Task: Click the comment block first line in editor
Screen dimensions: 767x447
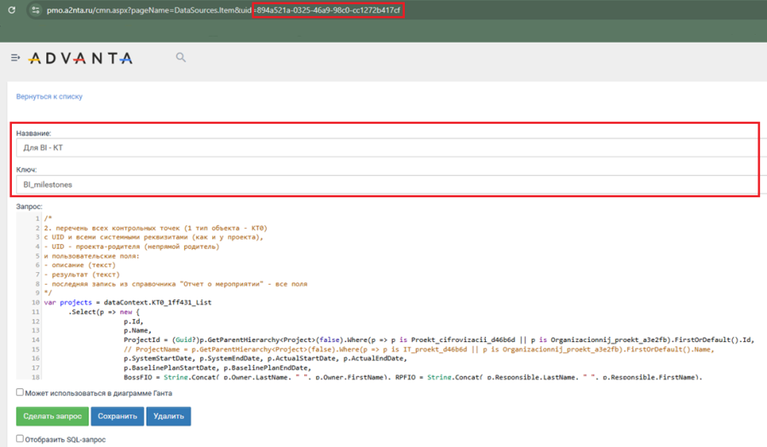Action: [x=48, y=218]
